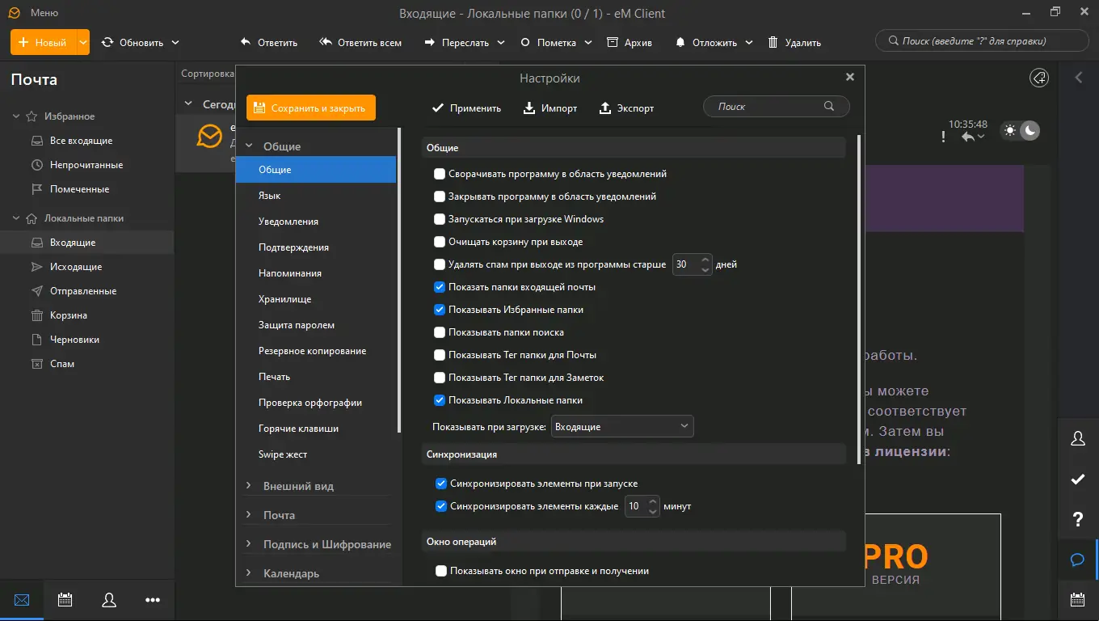This screenshot has width=1099, height=621.
Task: Open the calendar view icon in bottom bar
Action: click(65, 600)
